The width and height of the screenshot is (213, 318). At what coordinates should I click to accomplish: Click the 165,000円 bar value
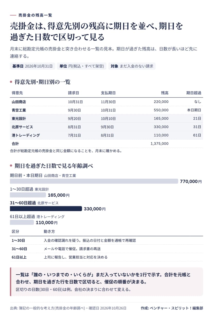(59, 195)
